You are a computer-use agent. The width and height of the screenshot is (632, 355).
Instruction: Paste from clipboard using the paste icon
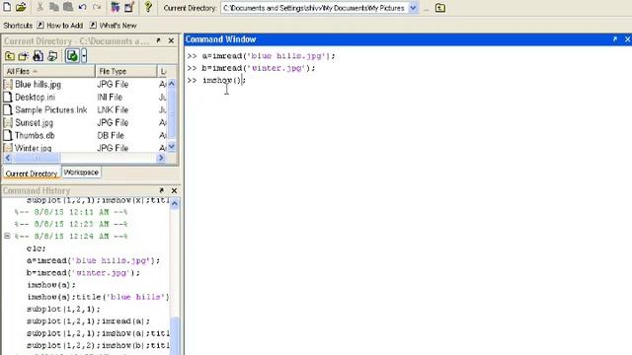(68, 7)
